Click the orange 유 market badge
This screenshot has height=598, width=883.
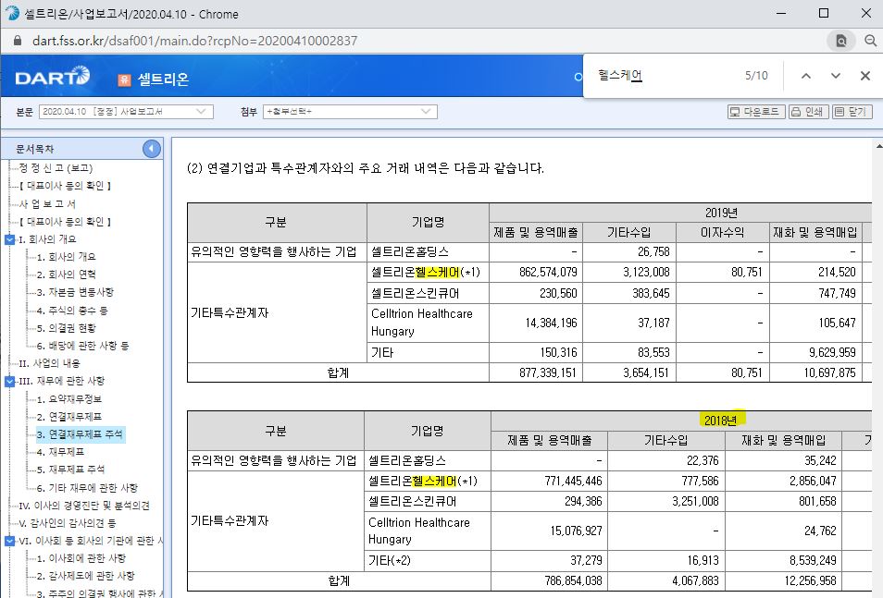coord(124,79)
